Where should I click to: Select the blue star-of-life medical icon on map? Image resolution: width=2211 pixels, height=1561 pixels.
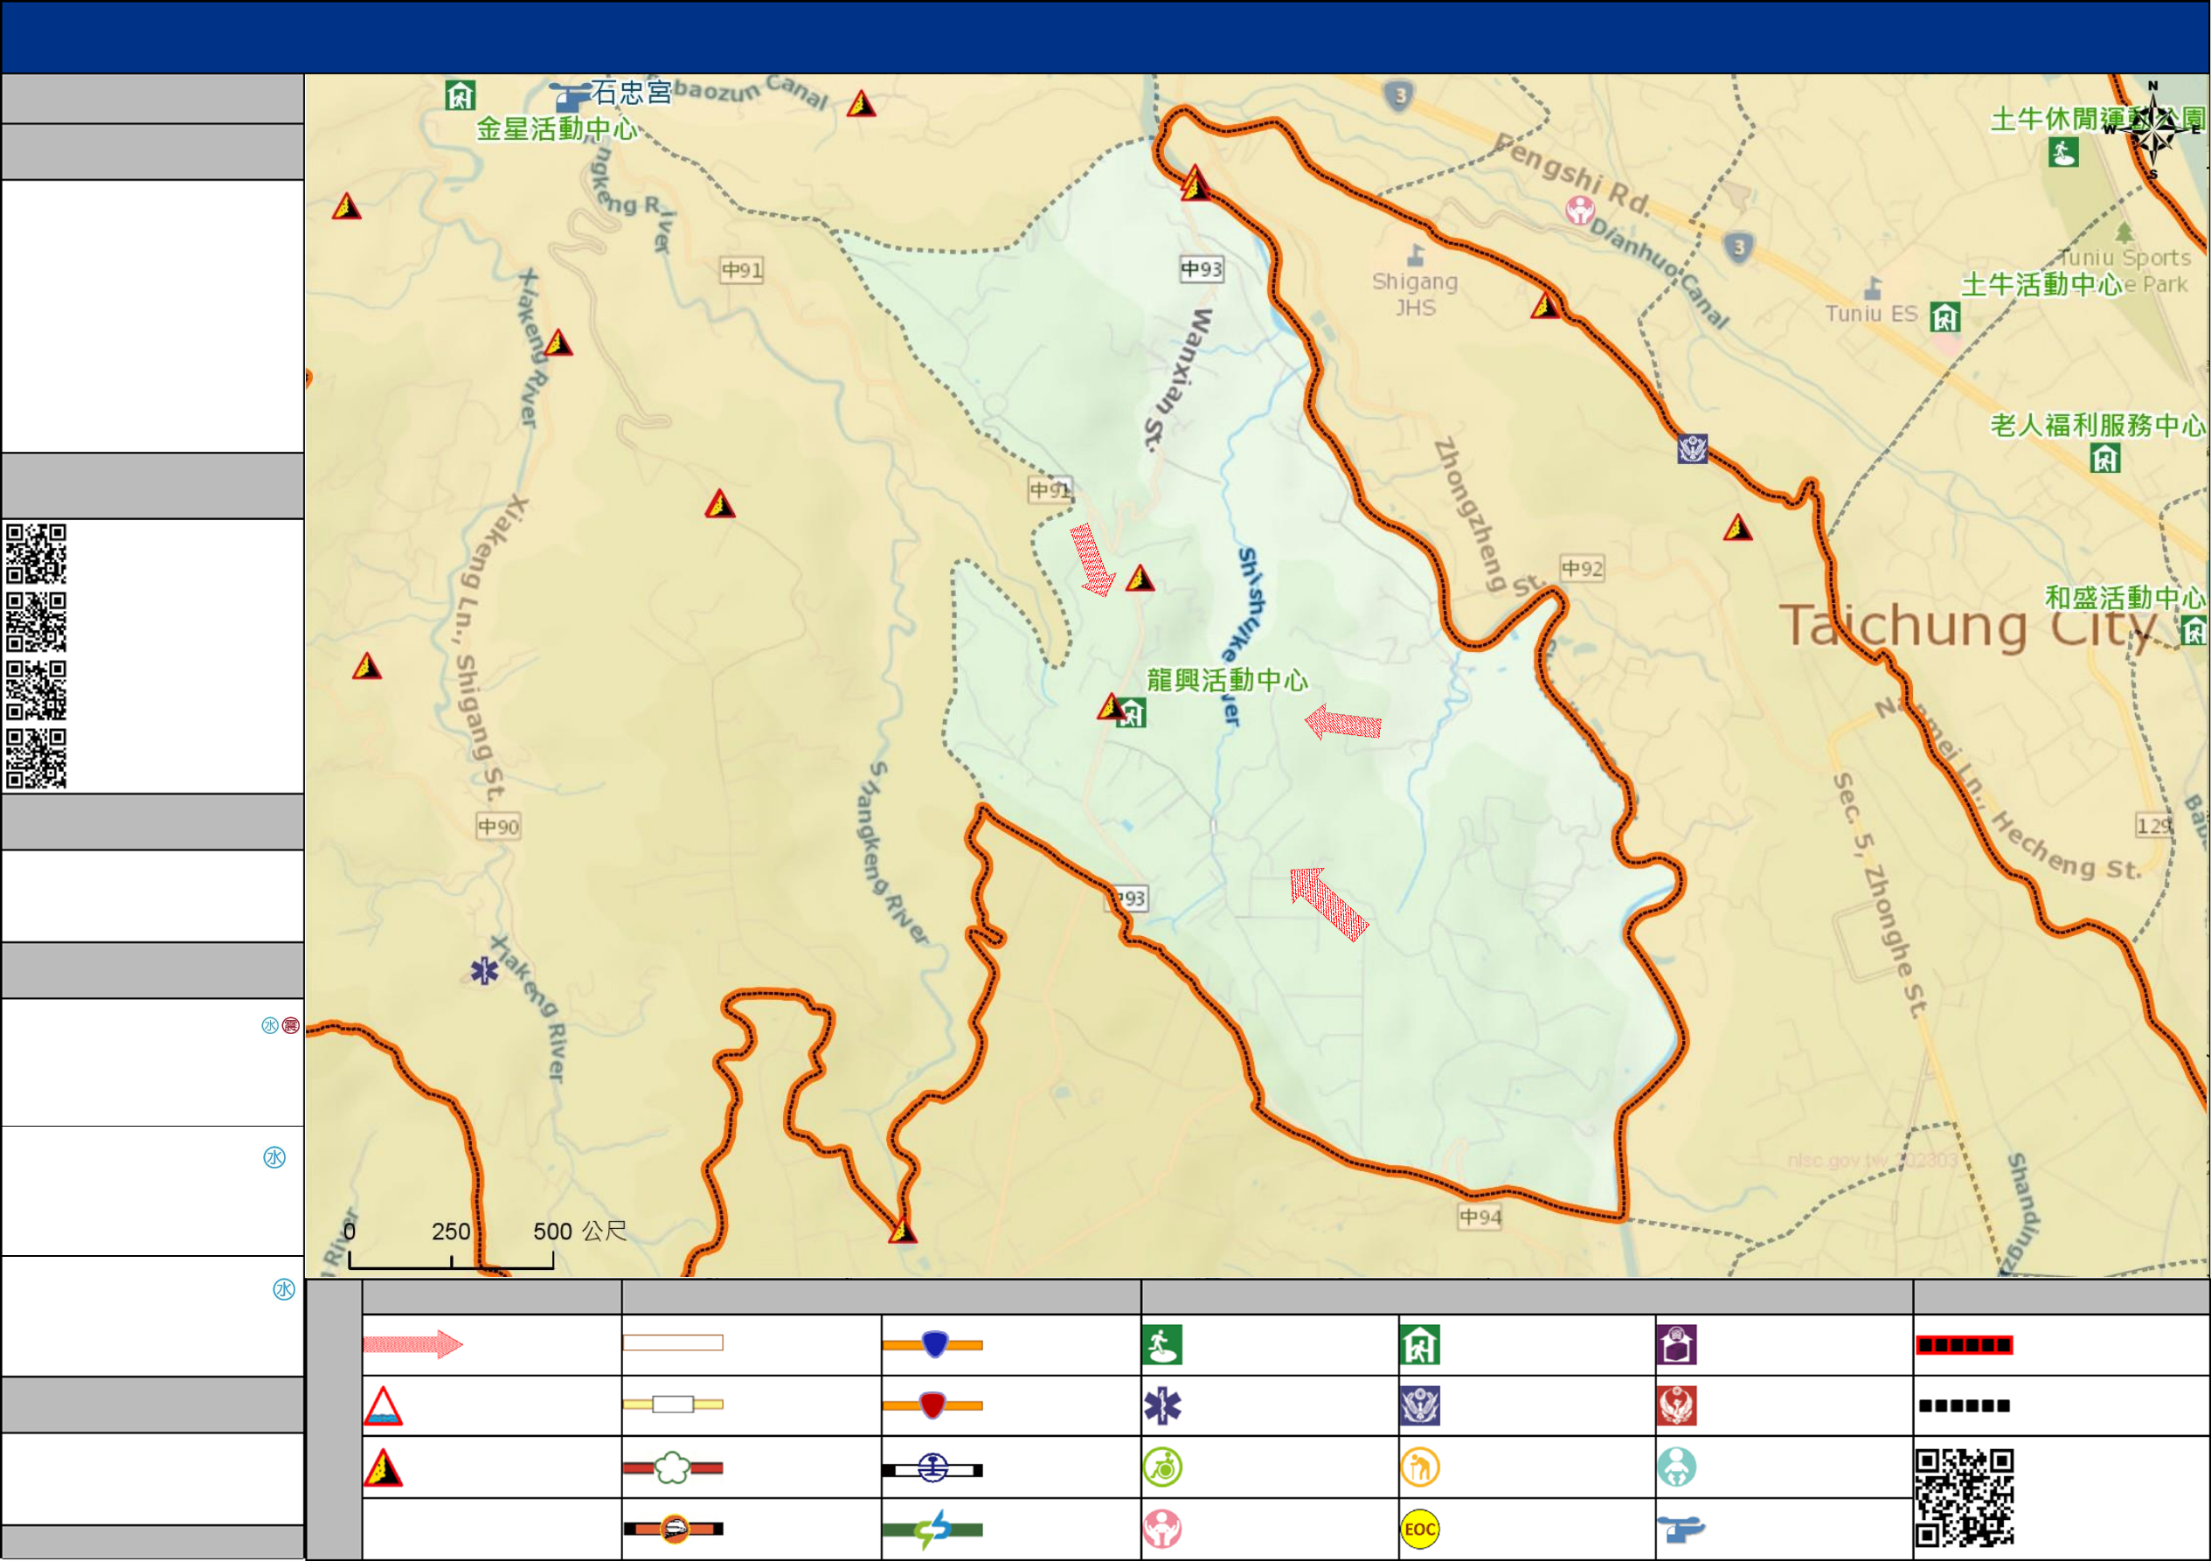484,971
